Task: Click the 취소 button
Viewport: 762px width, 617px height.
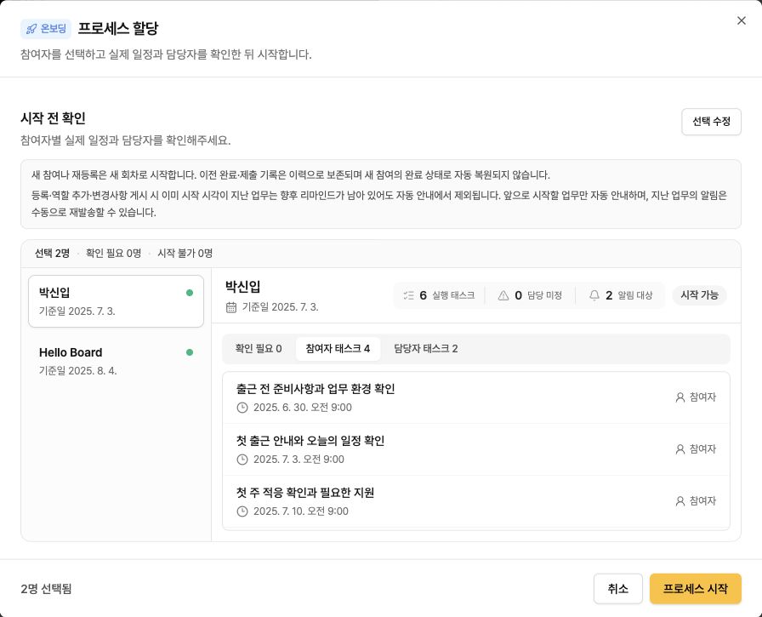Action: [x=617, y=589]
